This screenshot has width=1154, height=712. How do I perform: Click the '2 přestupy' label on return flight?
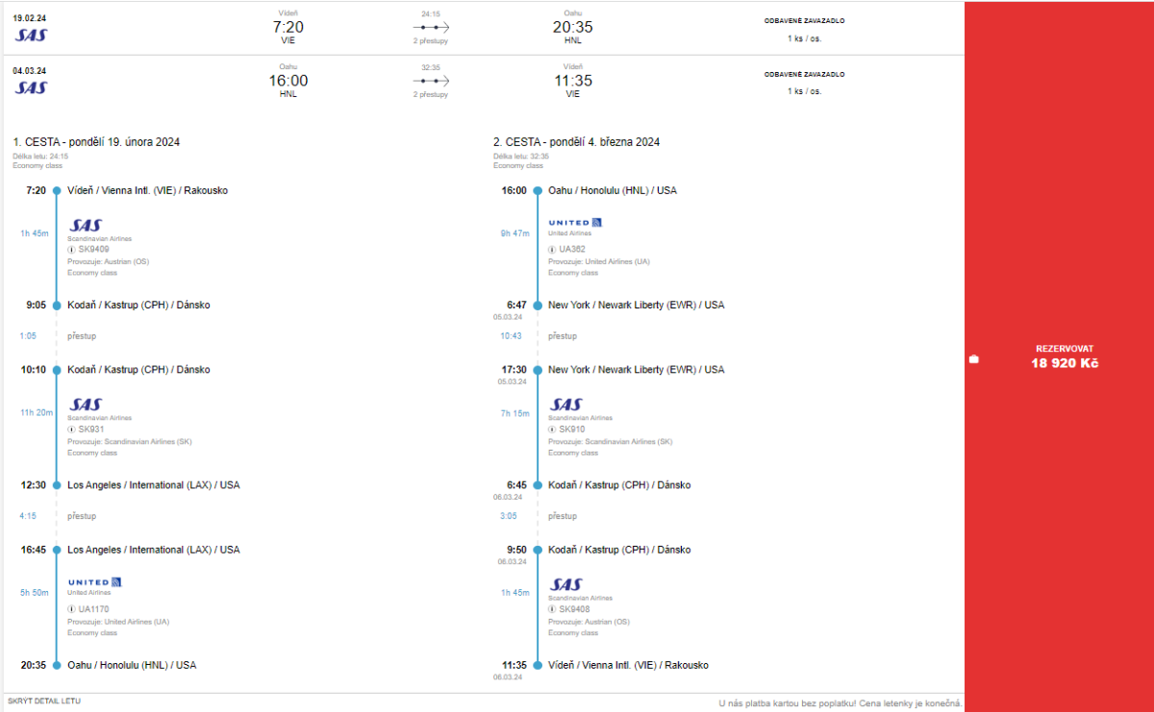click(431, 95)
